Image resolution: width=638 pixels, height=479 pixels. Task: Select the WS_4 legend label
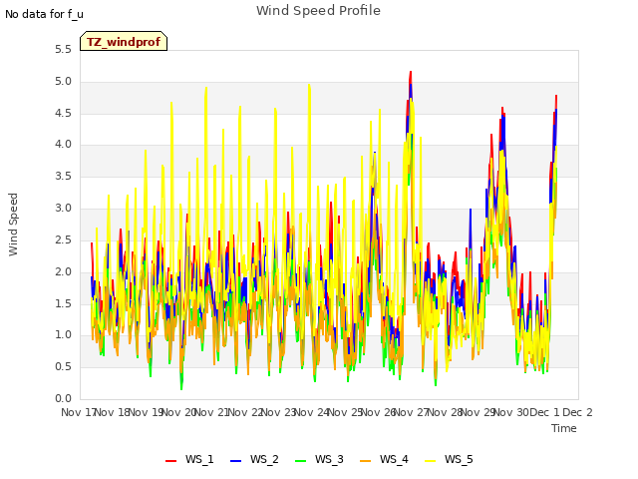pos(394,459)
